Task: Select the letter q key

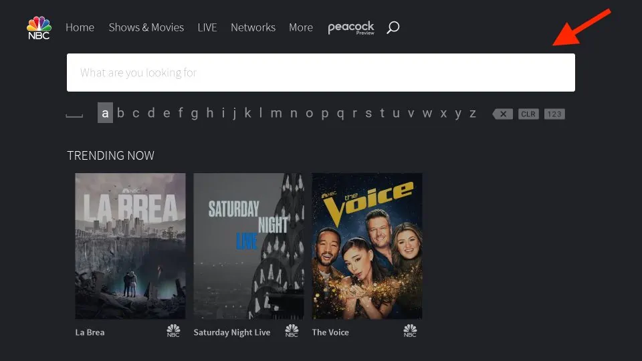Action: 340,114
